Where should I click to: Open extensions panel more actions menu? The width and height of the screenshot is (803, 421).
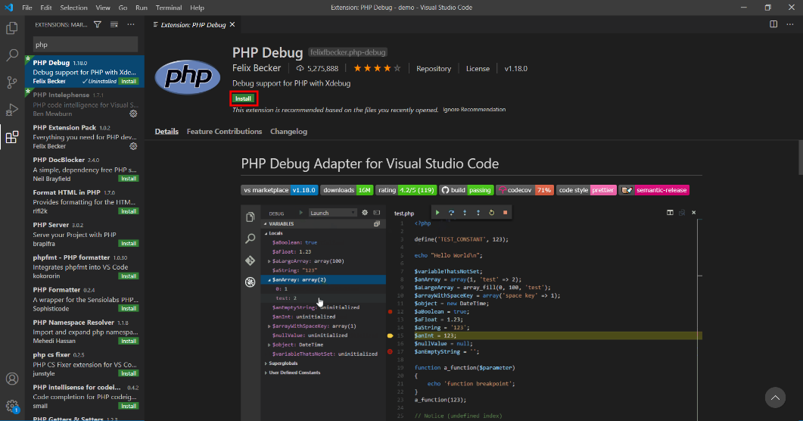click(x=131, y=24)
